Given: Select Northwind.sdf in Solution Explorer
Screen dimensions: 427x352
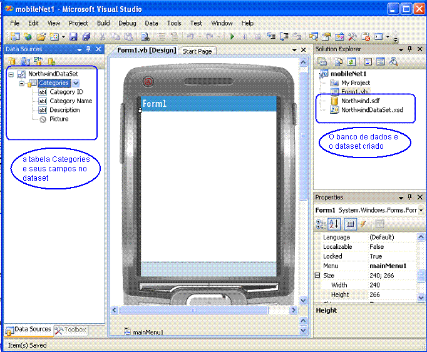Looking at the screenshot, I should click(360, 101).
